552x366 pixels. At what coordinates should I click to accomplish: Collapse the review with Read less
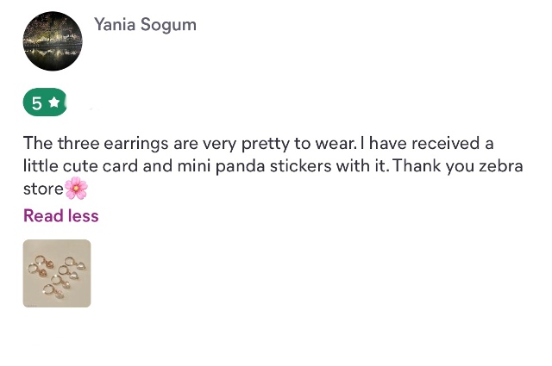tap(60, 215)
